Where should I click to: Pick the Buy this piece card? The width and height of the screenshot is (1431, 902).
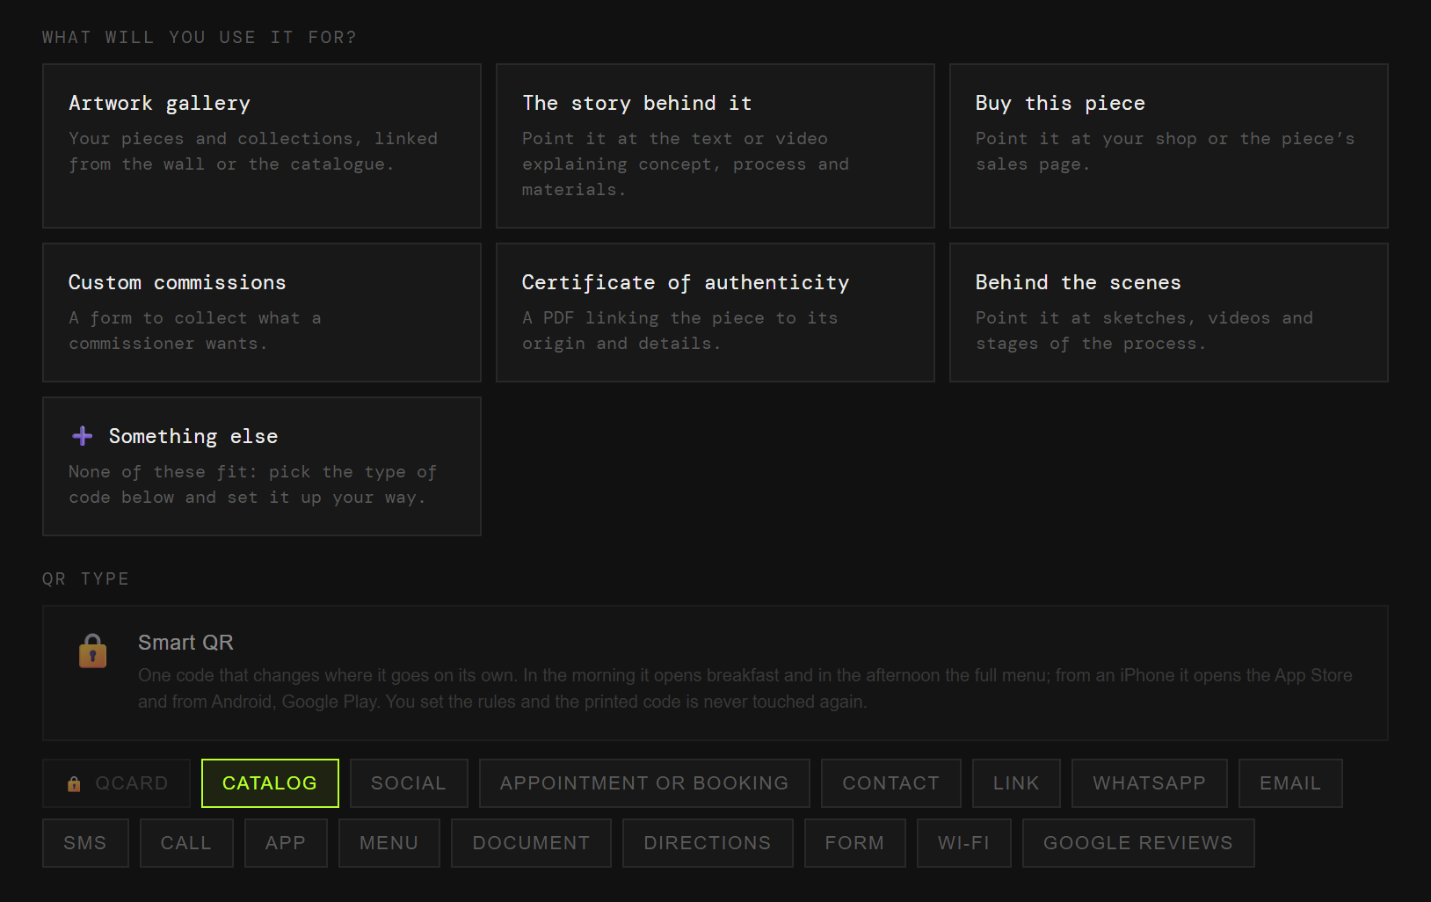pos(1169,146)
